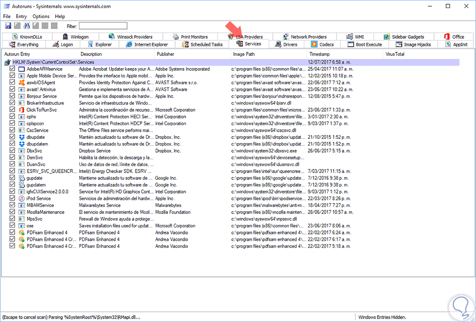Click the aswbIDSAgent orange icon

click(x=21, y=82)
